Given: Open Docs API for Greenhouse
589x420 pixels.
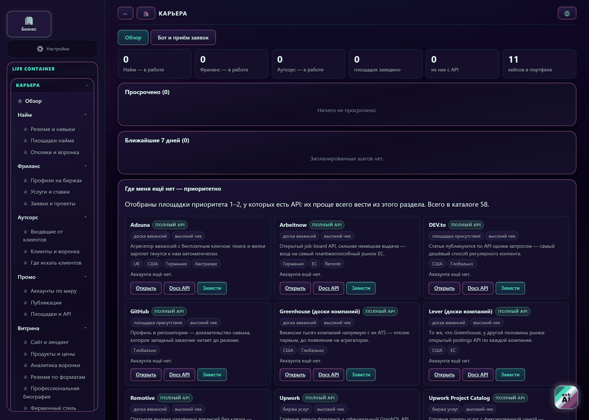Looking at the screenshot, I should (x=328, y=374).
